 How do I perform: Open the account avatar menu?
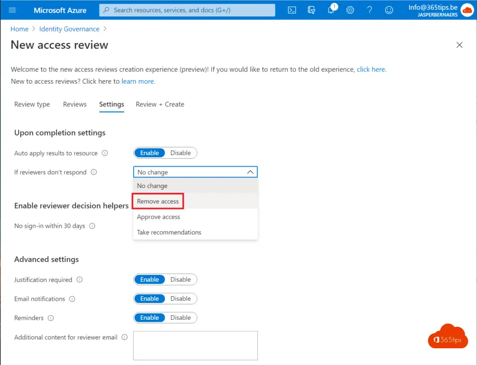tap(467, 10)
